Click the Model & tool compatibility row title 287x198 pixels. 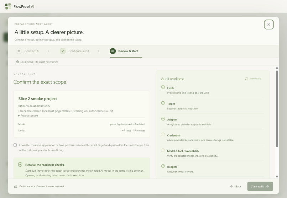(x=183, y=151)
